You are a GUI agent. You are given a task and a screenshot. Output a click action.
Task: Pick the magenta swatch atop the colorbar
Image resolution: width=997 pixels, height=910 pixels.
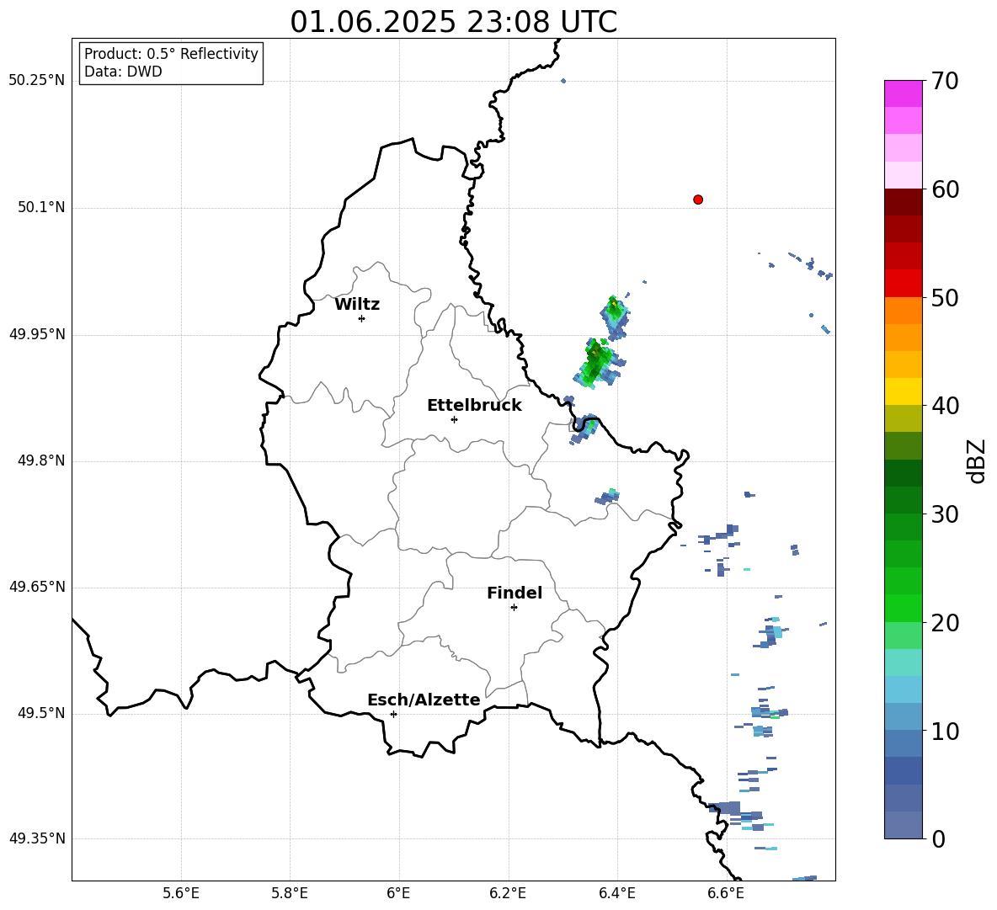click(x=904, y=93)
